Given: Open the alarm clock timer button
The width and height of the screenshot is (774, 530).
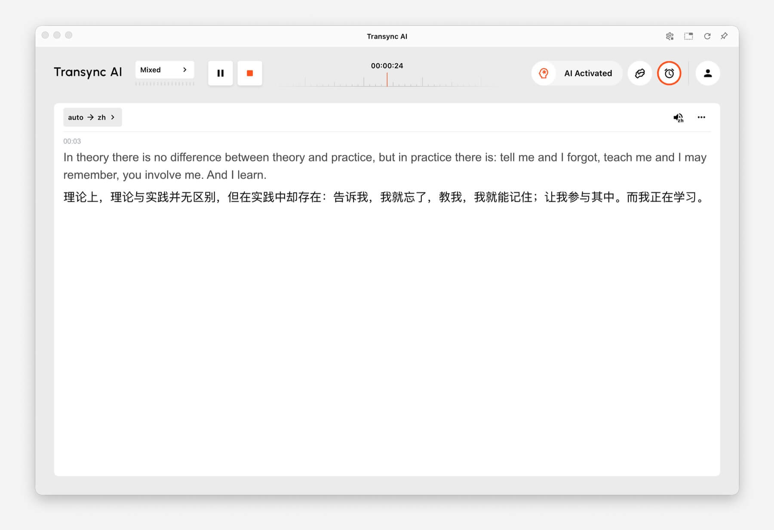Looking at the screenshot, I should click(669, 73).
